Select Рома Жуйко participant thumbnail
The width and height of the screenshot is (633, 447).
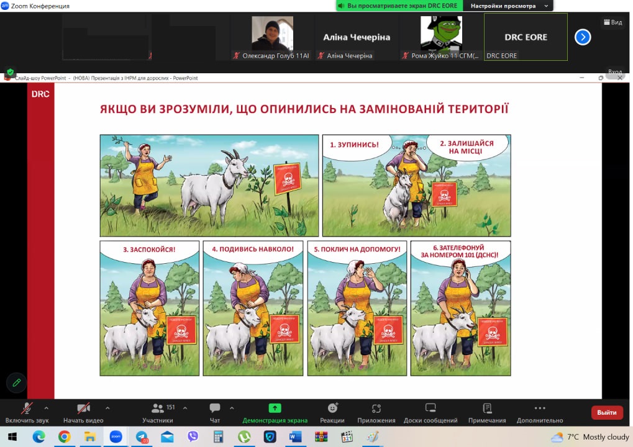[441, 37]
